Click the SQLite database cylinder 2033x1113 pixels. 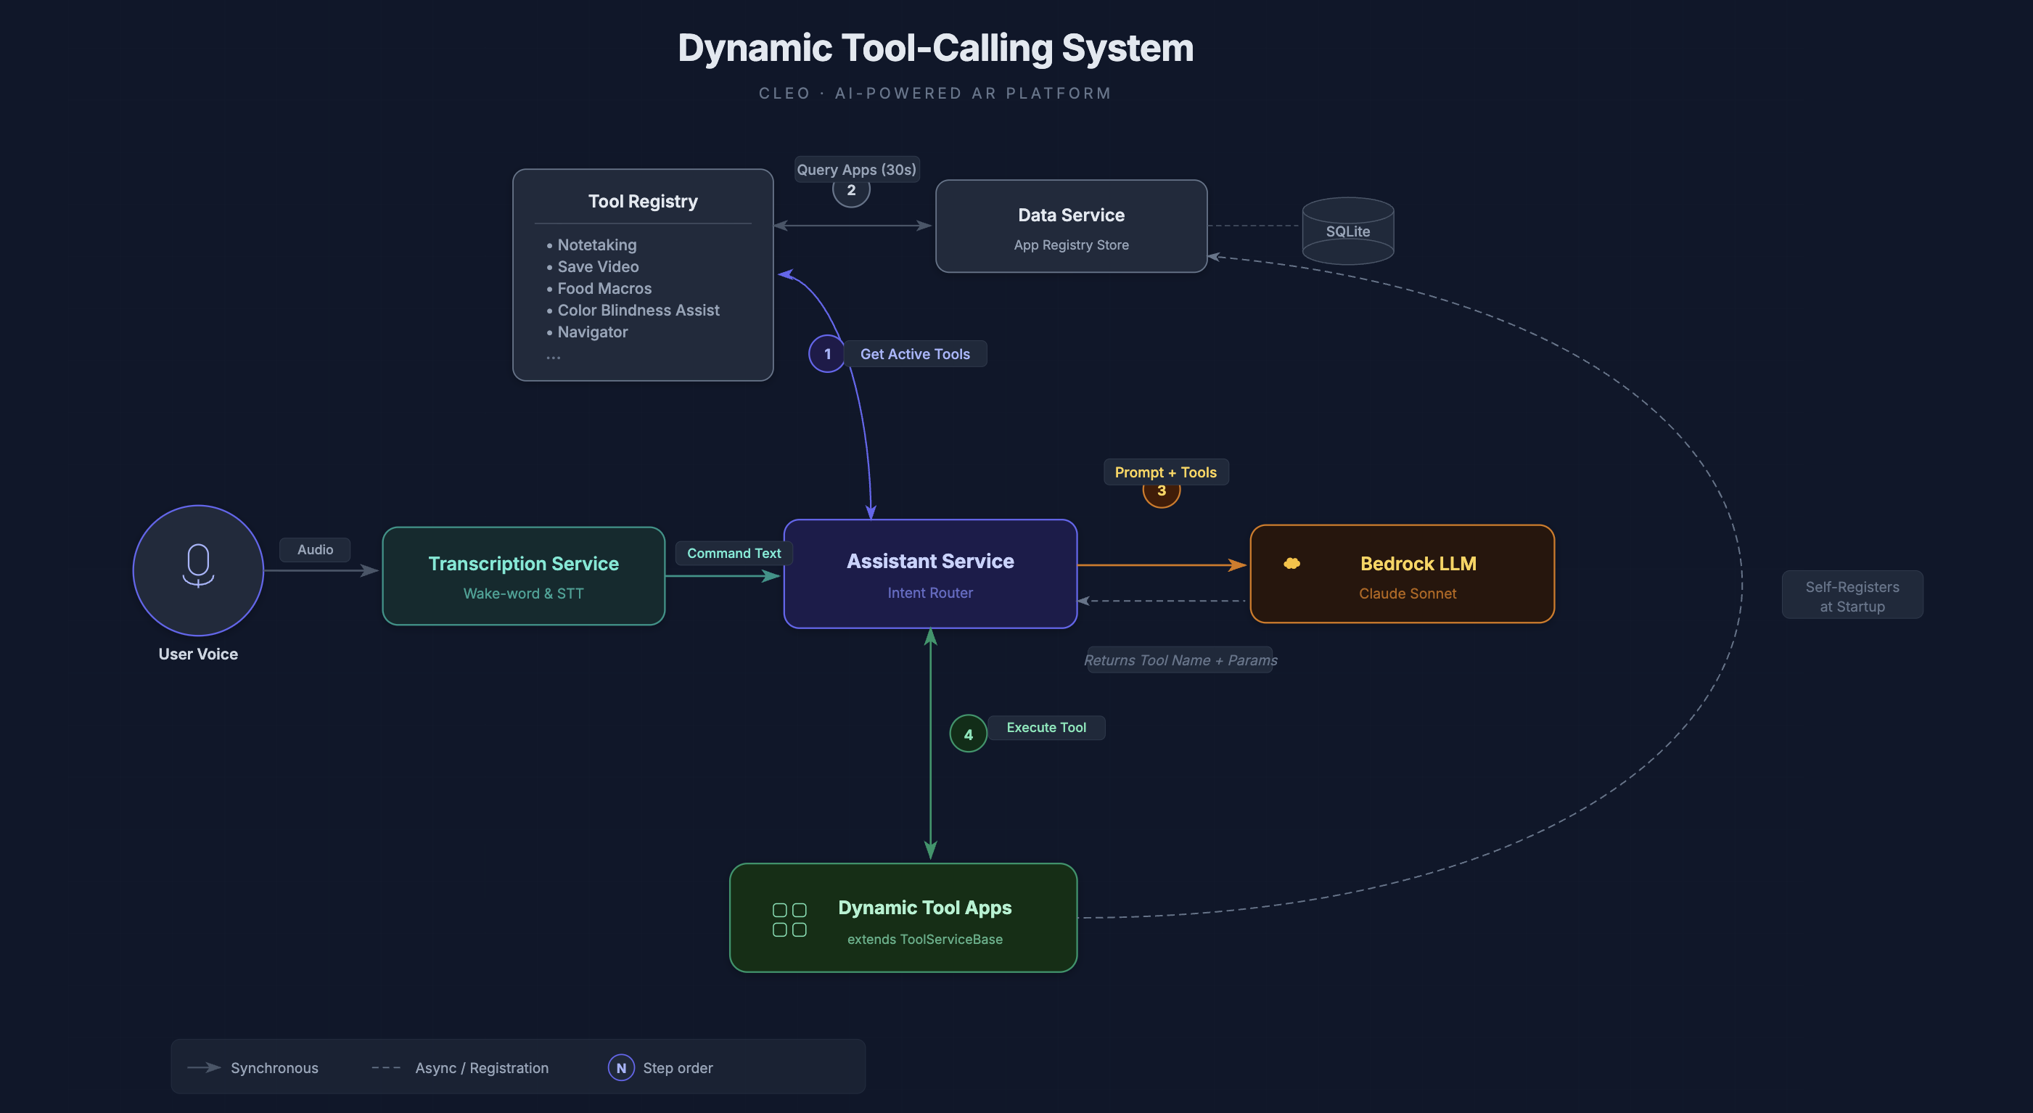[1347, 231]
